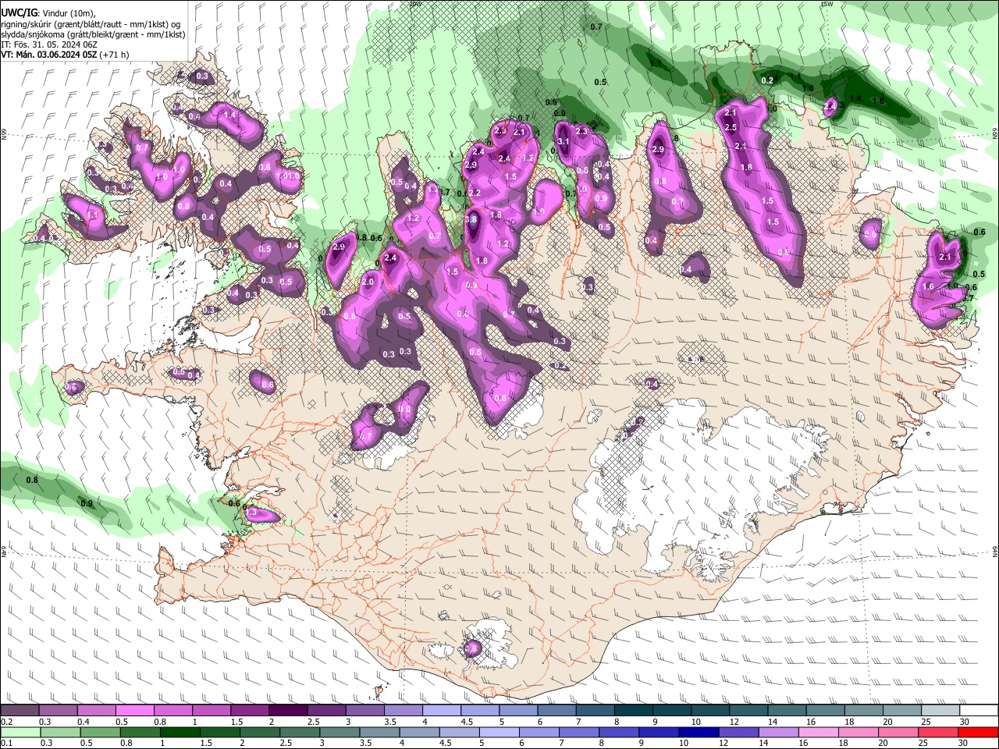Click the line 'slydda/snjókoma (grátt/bleikt/grænt - mm/1klst)'
999x749 pixels.
pos(93,34)
